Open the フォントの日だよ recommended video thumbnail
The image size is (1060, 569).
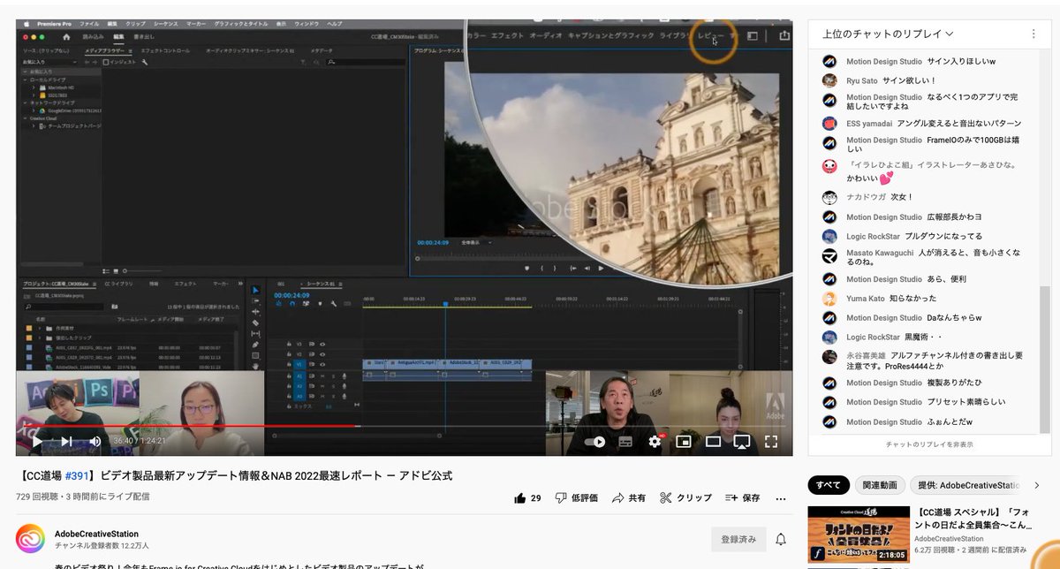(858, 534)
